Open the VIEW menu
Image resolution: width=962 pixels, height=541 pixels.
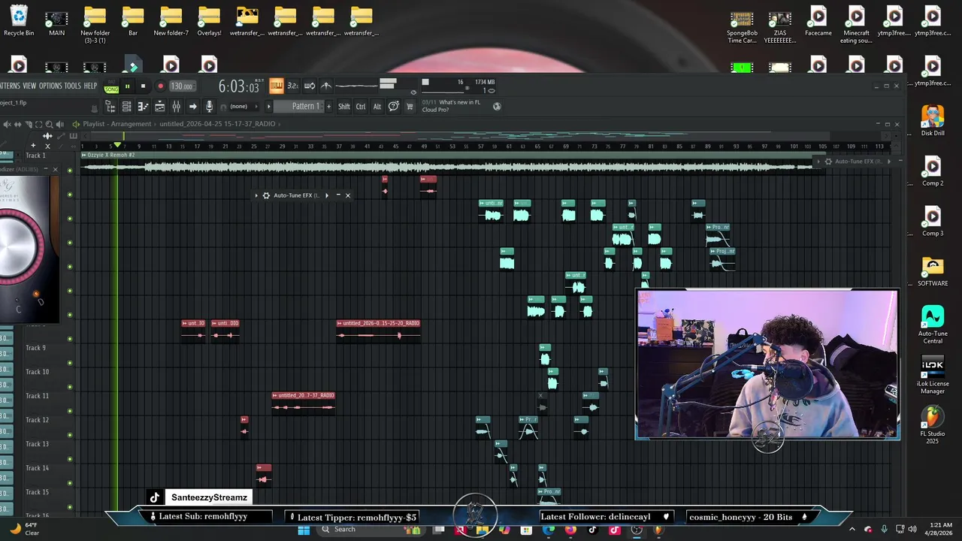(x=29, y=86)
